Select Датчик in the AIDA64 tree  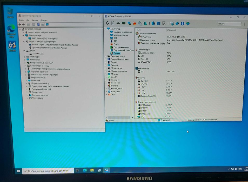point(117,53)
